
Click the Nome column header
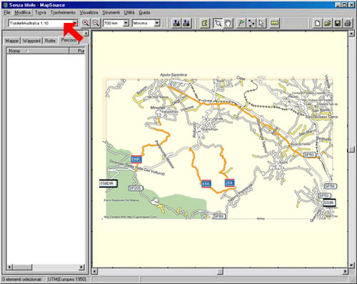(x=38, y=51)
